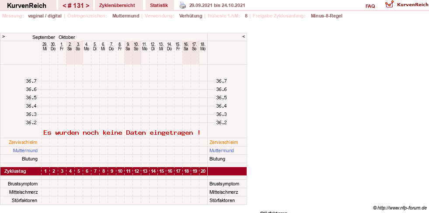Click the KurvenReich brand text at top right
The height and width of the screenshot is (213, 429).
coord(412,4)
